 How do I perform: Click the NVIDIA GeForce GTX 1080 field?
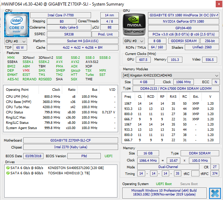[x=183, y=21]
